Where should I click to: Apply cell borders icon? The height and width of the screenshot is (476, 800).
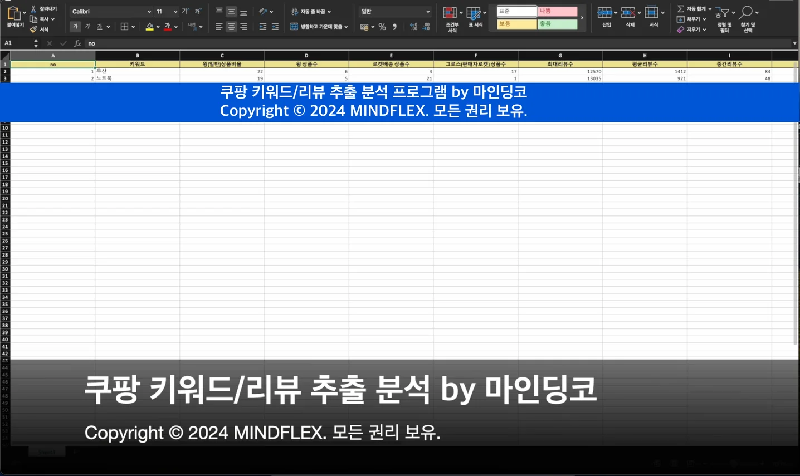point(124,26)
